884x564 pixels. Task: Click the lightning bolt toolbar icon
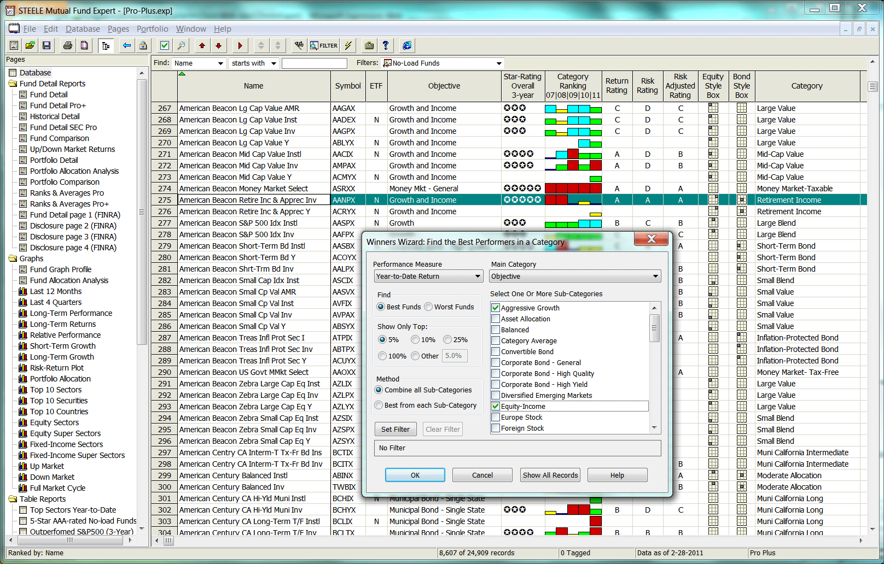[x=348, y=45]
